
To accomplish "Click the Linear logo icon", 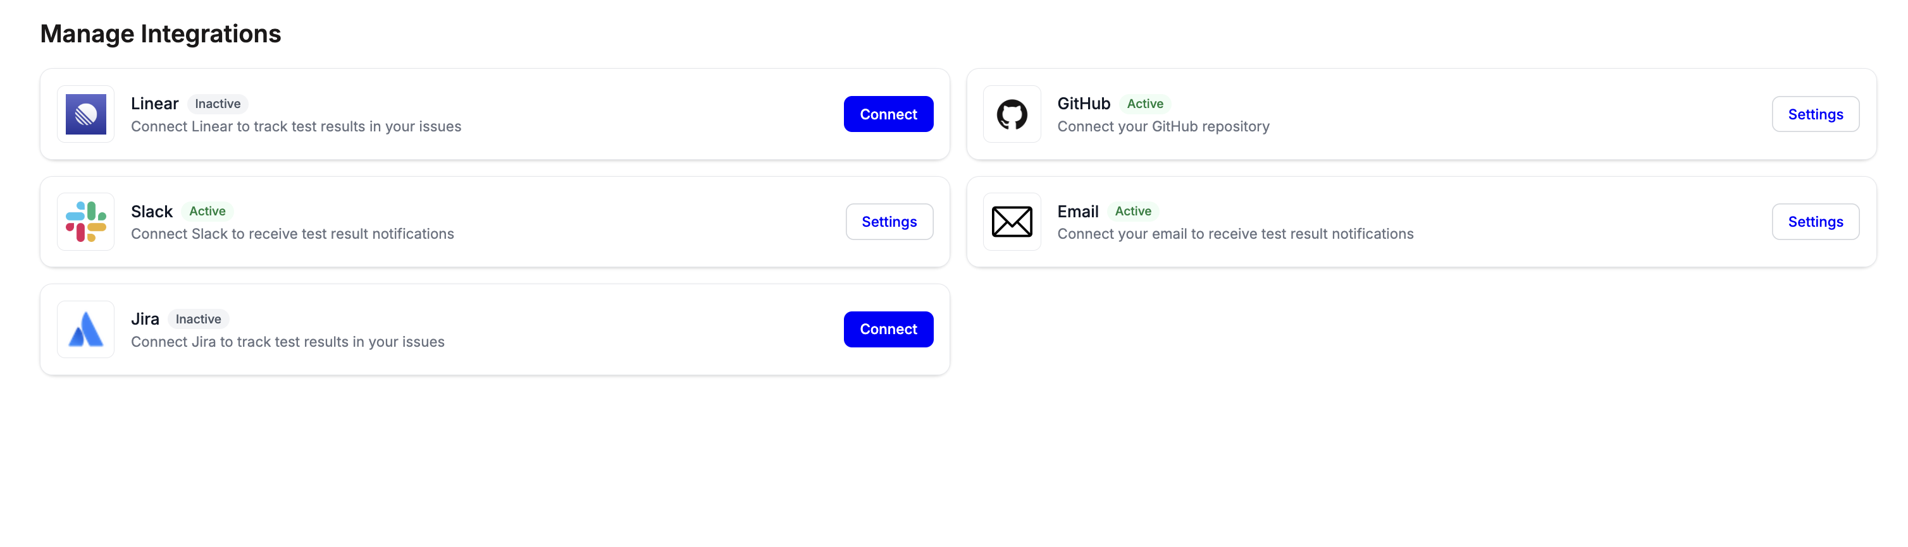I will tap(86, 114).
